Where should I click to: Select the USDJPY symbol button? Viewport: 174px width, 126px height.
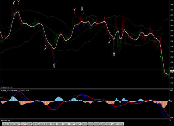click(x=17, y=124)
